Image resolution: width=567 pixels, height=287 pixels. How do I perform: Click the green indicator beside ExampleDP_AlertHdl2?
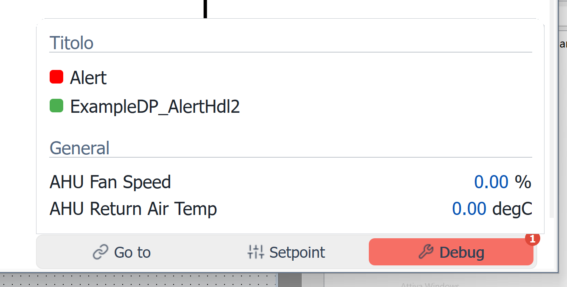click(56, 106)
